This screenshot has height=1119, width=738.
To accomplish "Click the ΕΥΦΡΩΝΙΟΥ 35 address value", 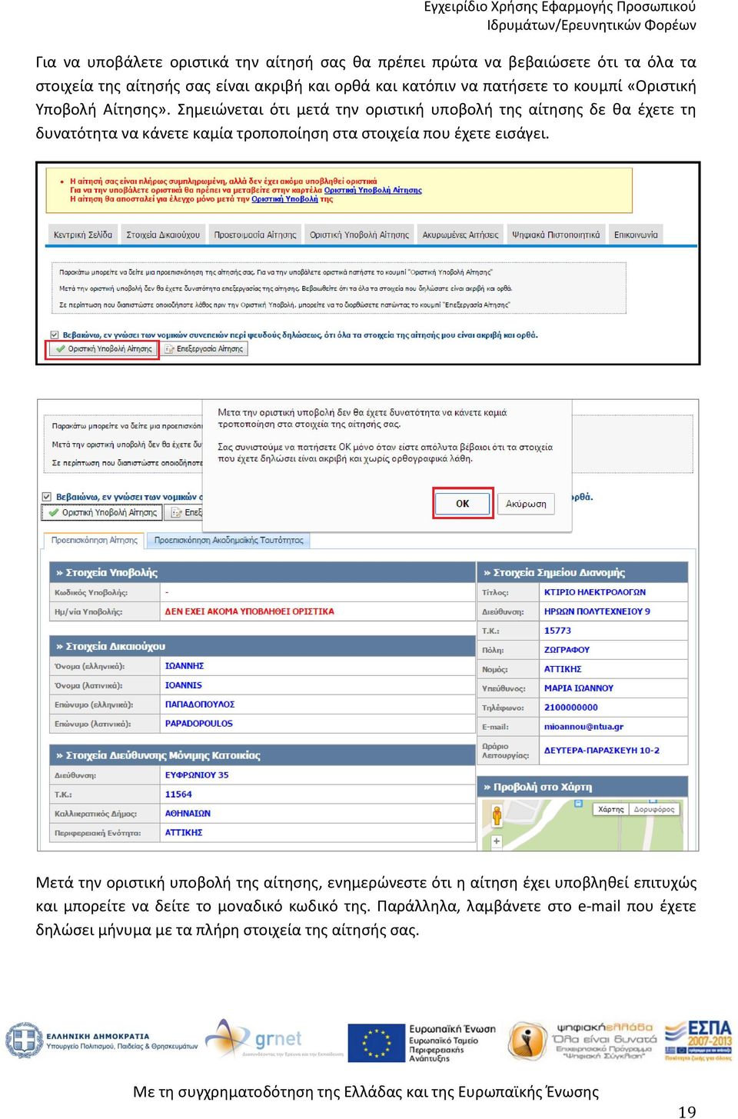I will (197, 775).
